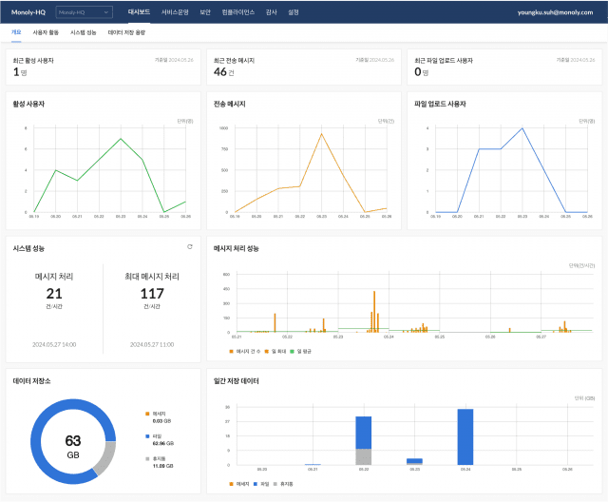Click the 05.24 bar in 일간 저장 데이터
The image size is (608, 502).
pyautogui.click(x=465, y=436)
